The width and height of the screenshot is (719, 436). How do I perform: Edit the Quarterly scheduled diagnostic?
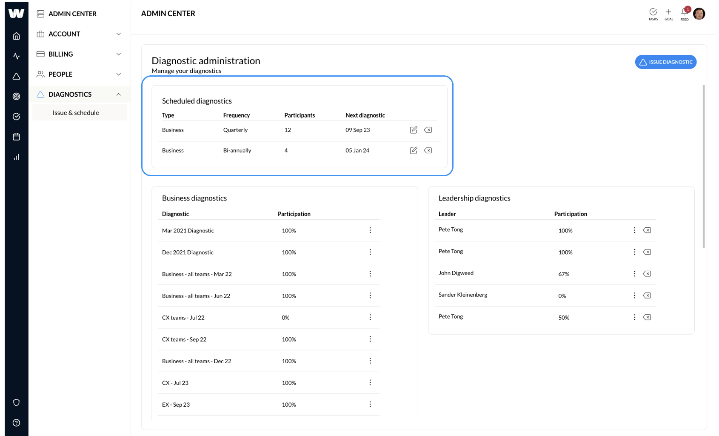click(x=414, y=130)
